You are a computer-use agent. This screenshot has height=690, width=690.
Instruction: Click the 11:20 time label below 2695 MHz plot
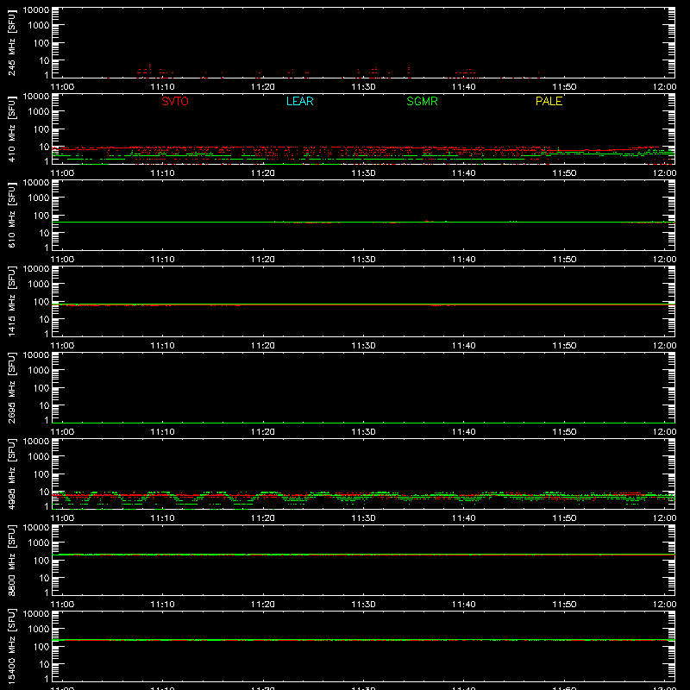(263, 432)
